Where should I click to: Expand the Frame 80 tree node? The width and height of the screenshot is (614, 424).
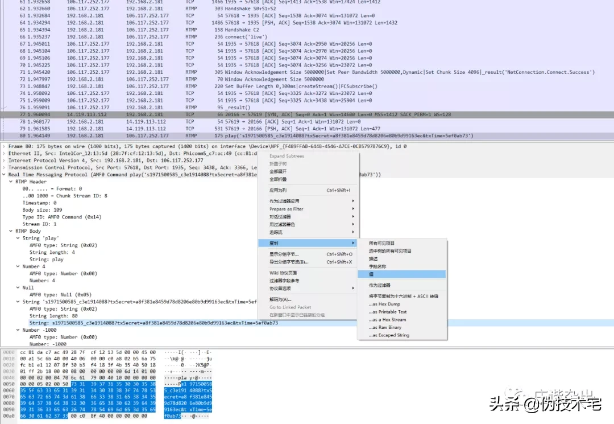4,146
